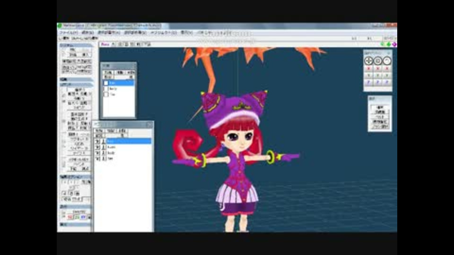
Task: Click the color swatch of the selected top material
Action: tap(106, 83)
